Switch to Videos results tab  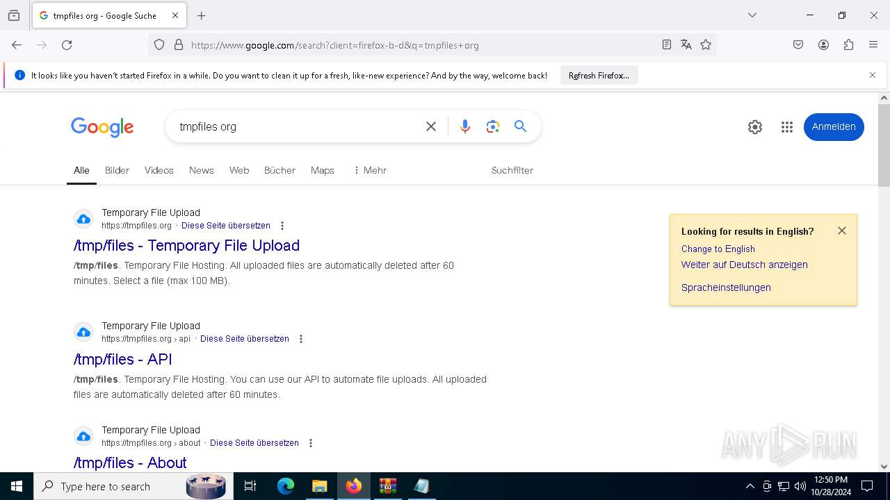(x=159, y=170)
